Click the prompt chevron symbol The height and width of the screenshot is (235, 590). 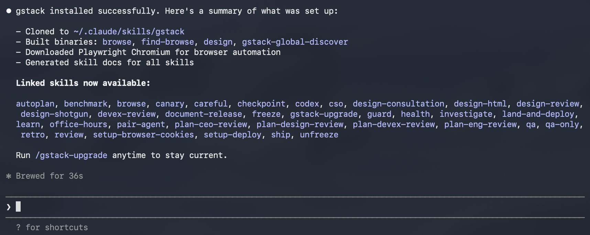tap(9, 207)
